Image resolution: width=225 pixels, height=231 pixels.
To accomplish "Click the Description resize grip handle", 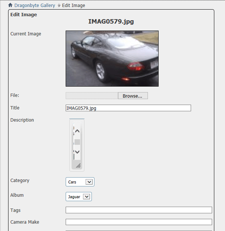I will pyautogui.click(x=78, y=165).
